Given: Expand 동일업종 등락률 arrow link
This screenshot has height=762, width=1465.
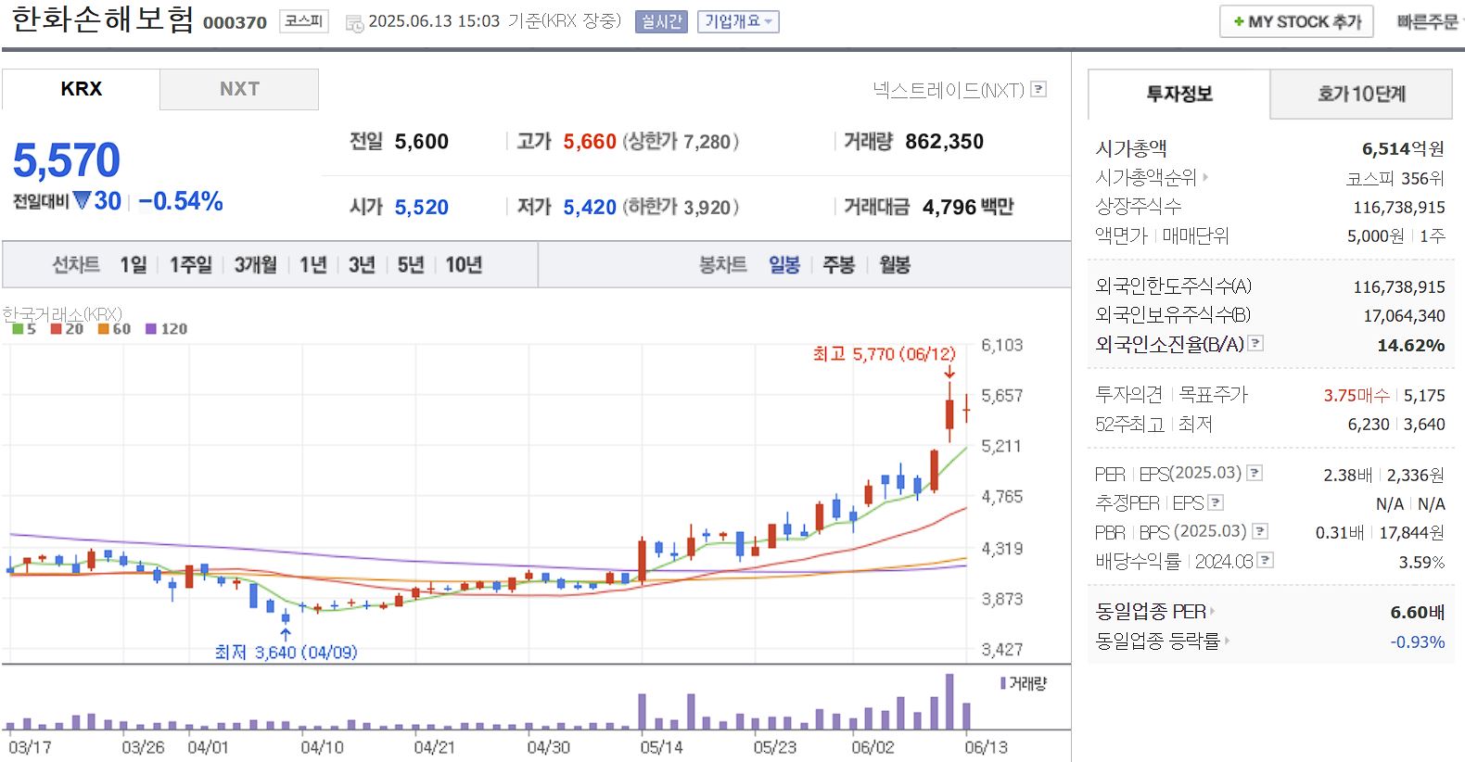Looking at the screenshot, I should [x=1225, y=641].
